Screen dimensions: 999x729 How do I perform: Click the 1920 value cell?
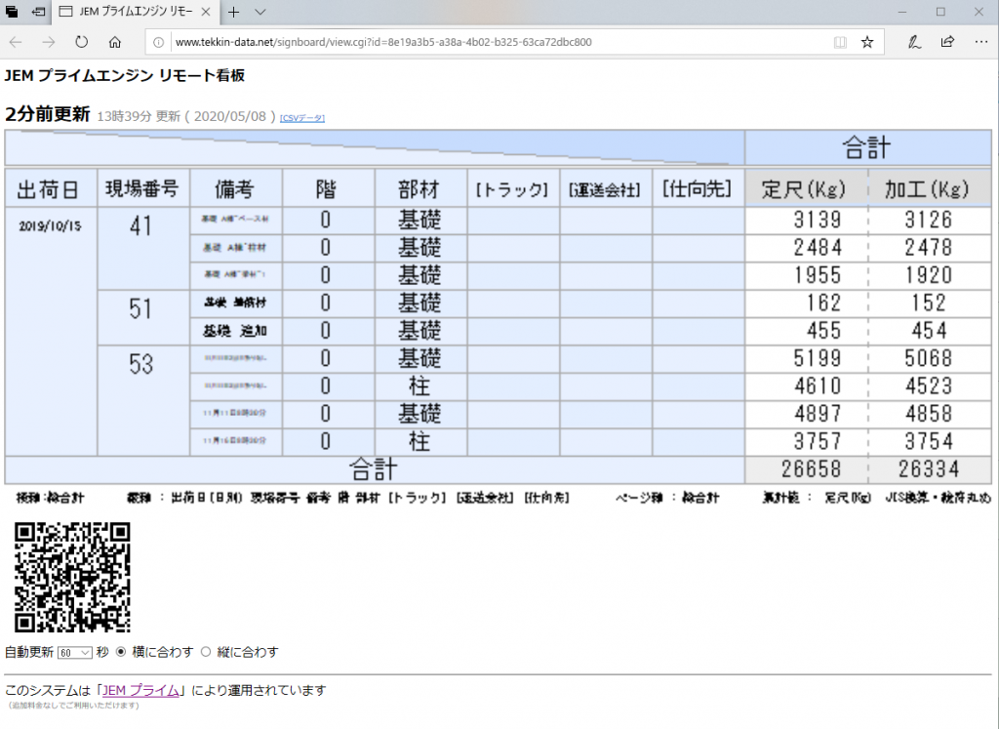point(930,275)
